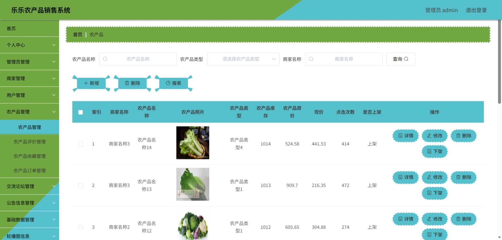This screenshot has height=240, width=502.
Task: Expand 基础数据管理 sidebar menu
Action: click(x=30, y=220)
